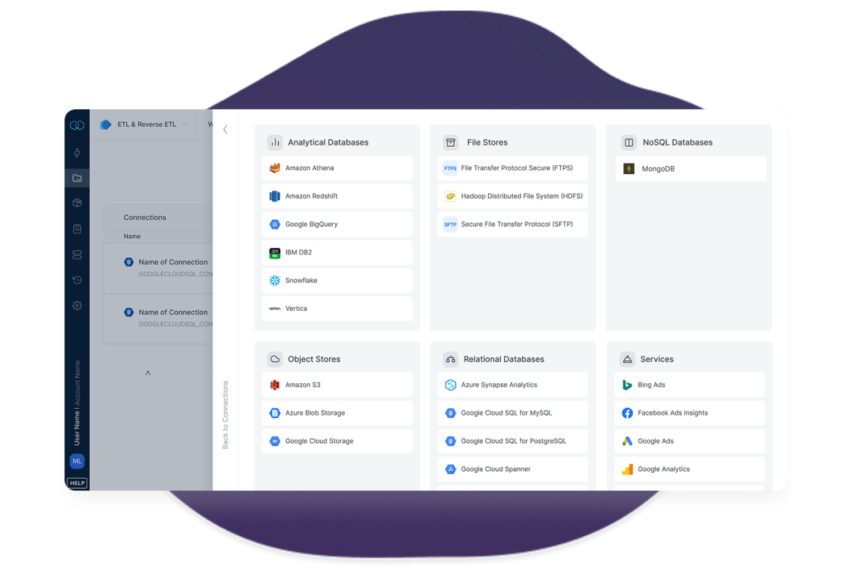
Task: Click the Analytical Databases chart icon
Action: point(275,142)
